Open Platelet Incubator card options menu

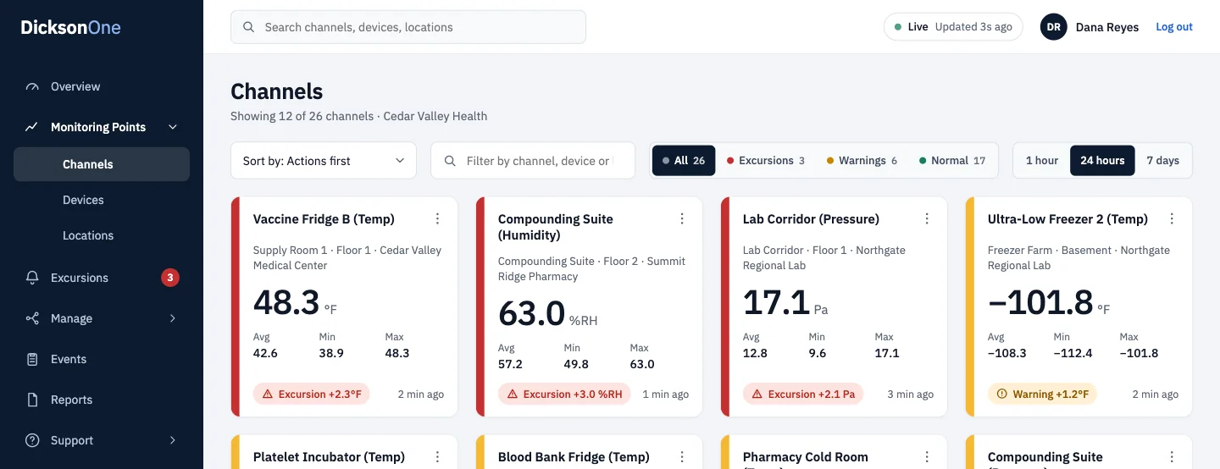(x=437, y=457)
